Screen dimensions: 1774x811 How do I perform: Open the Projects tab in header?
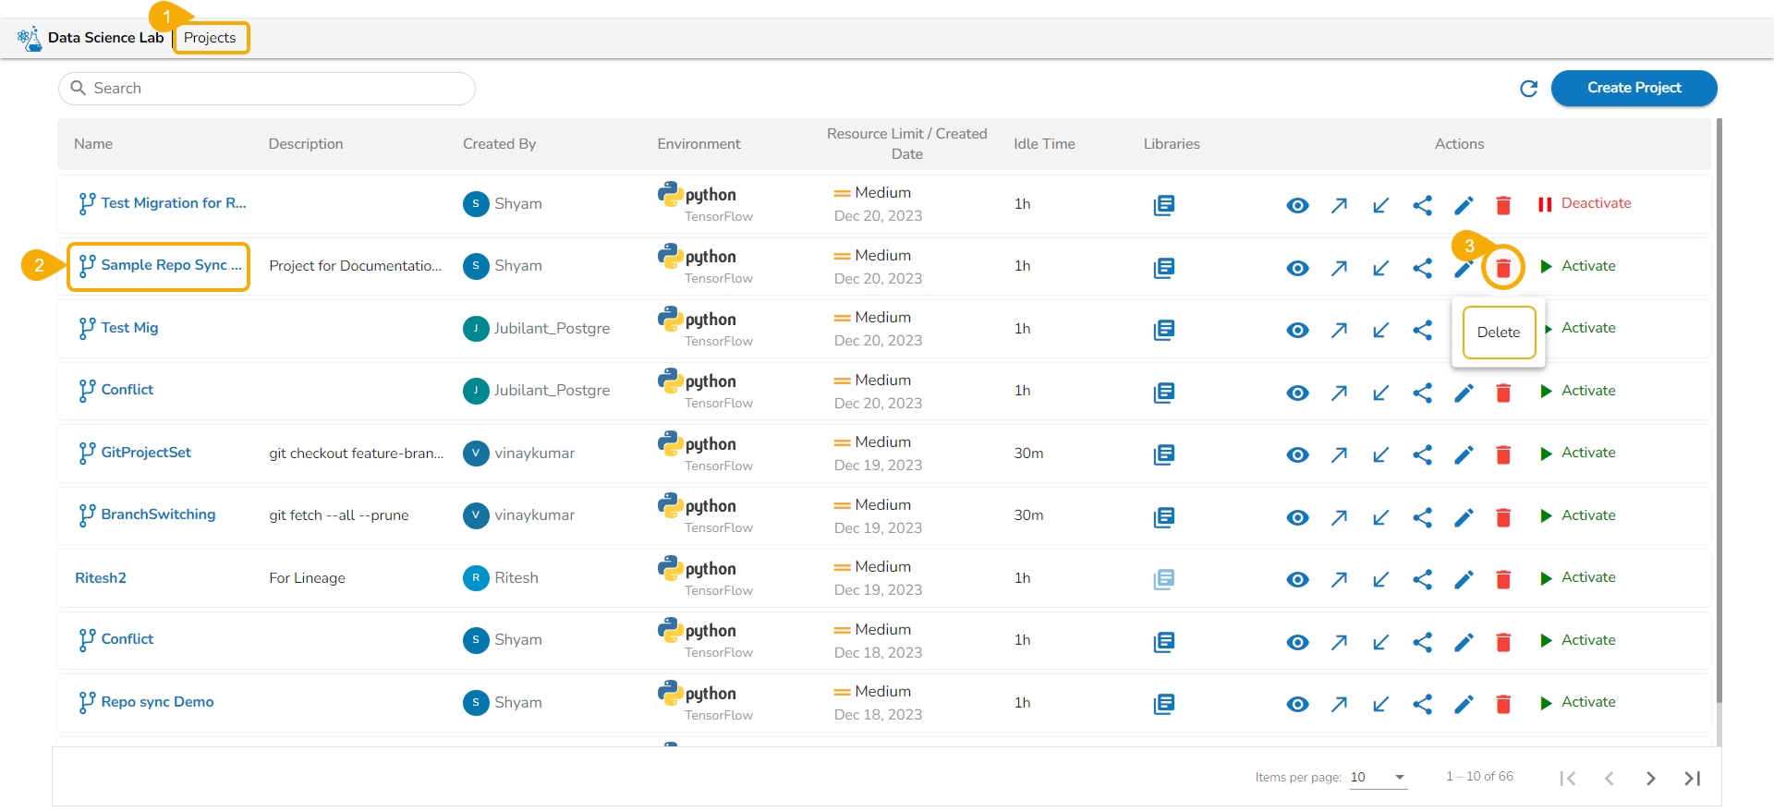[210, 38]
